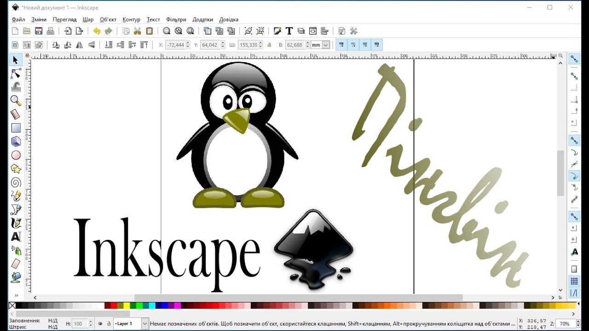Click the New document icon
The height and width of the screenshot is (331, 589).
click(x=15, y=31)
